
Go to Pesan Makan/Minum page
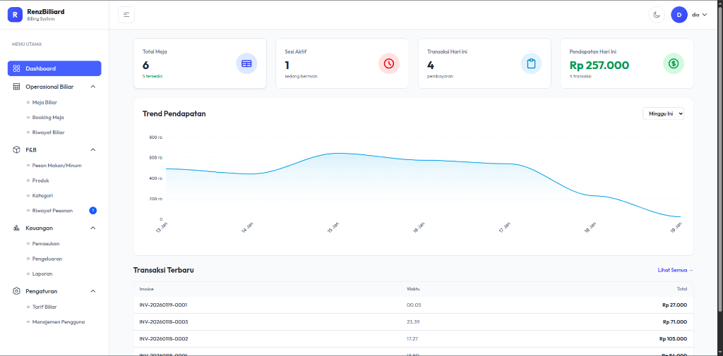tap(56, 166)
